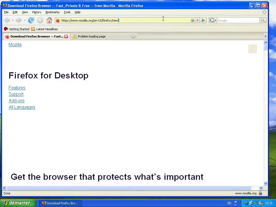Click the démarrer Start button
This screenshot has width=276, height=207.
18,203
